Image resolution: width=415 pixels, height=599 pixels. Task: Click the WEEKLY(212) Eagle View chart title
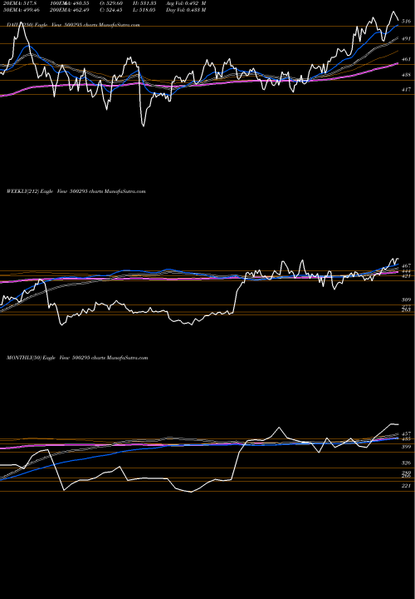pos(76,191)
